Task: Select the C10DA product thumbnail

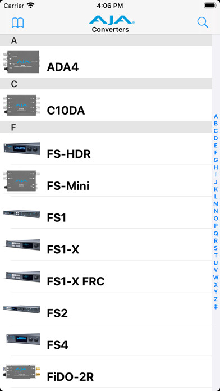Action: pyautogui.click(x=21, y=105)
